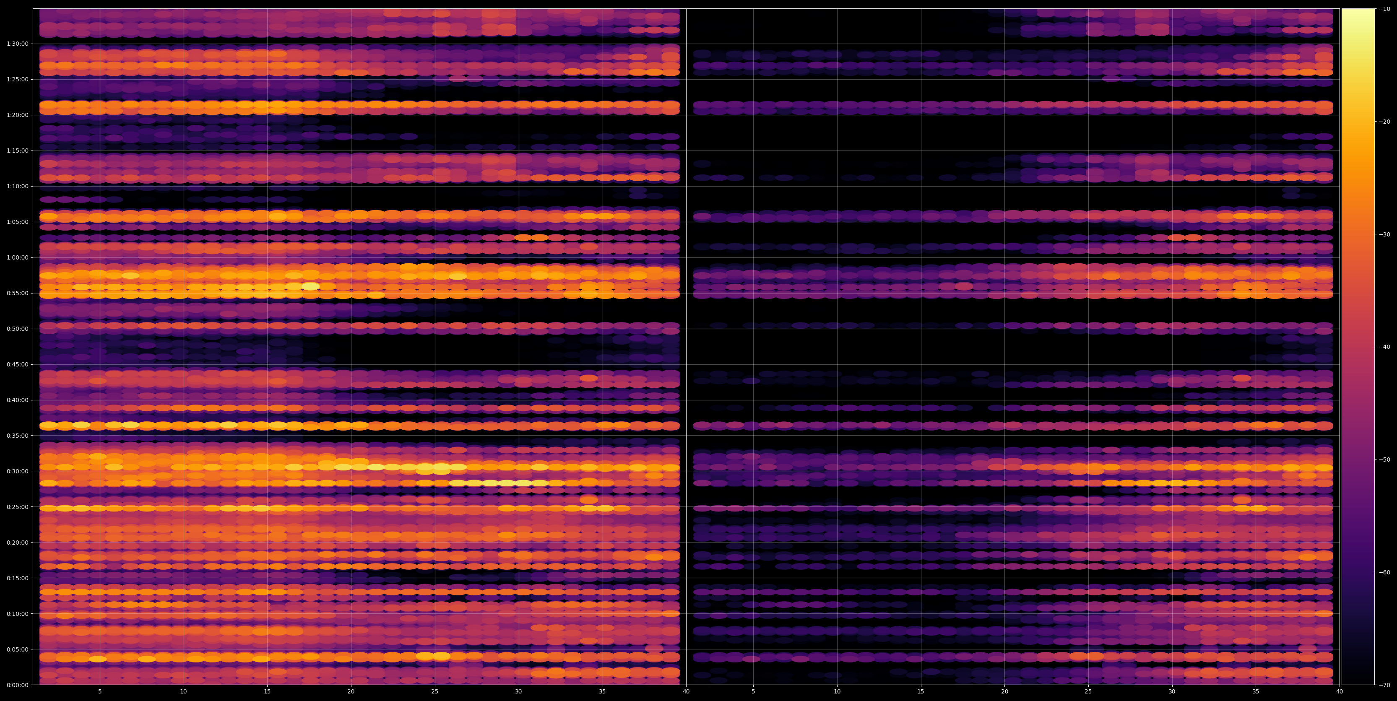Click x-axis tick 25 of left heatmap

tap(435, 692)
